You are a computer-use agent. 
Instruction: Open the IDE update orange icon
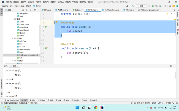tap(173, 6)
